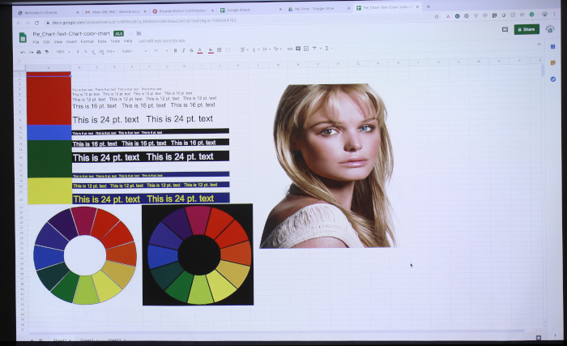Click the merge cells icon
Screen dimensions: 567x346
[228, 50]
